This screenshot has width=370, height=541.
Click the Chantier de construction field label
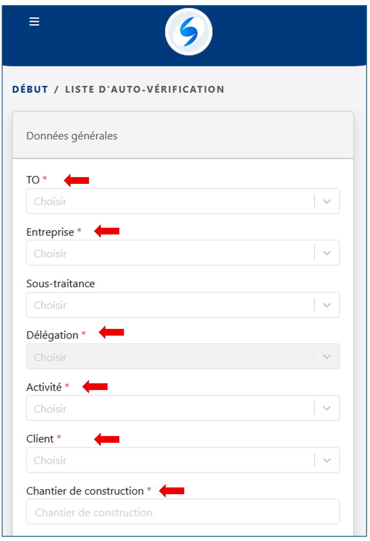click(85, 491)
